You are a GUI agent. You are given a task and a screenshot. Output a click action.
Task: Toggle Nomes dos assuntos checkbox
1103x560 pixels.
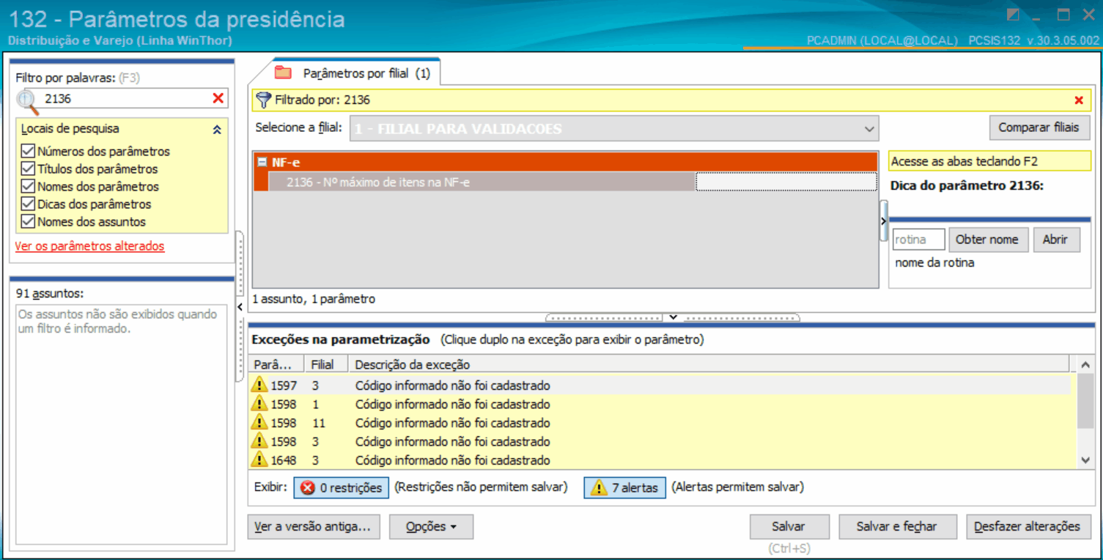coord(28,221)
